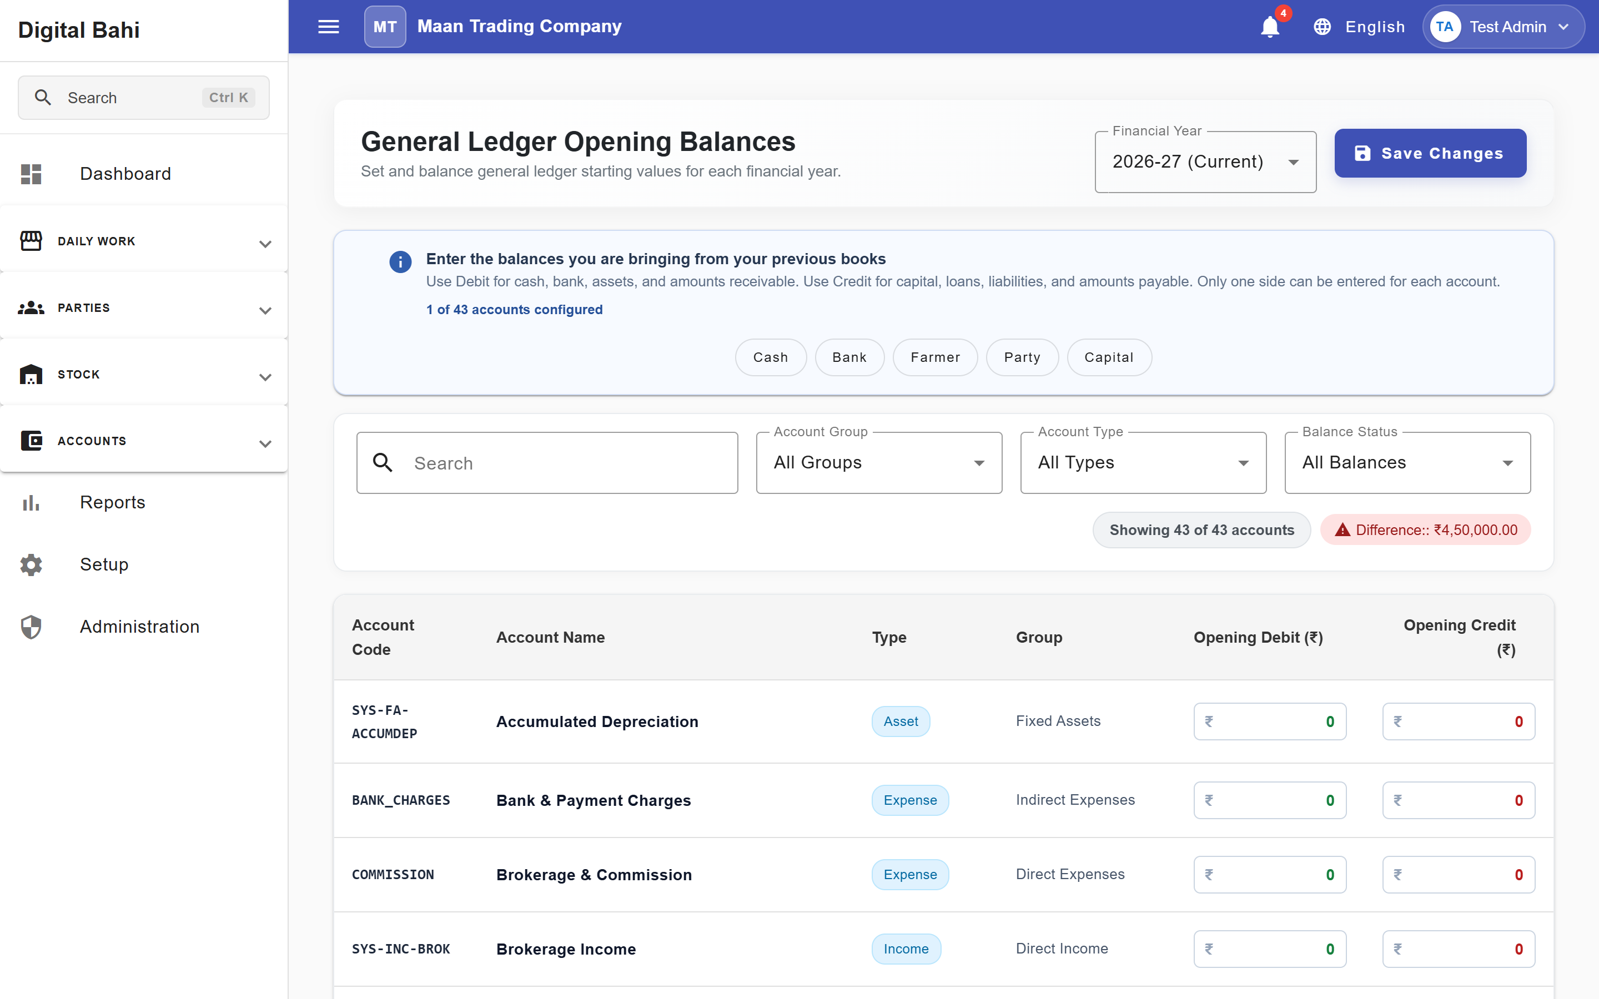The height and width of the screenshot is (999, 1599).
Task: Click the Stock warehouse icon
Action: [31, 375]
